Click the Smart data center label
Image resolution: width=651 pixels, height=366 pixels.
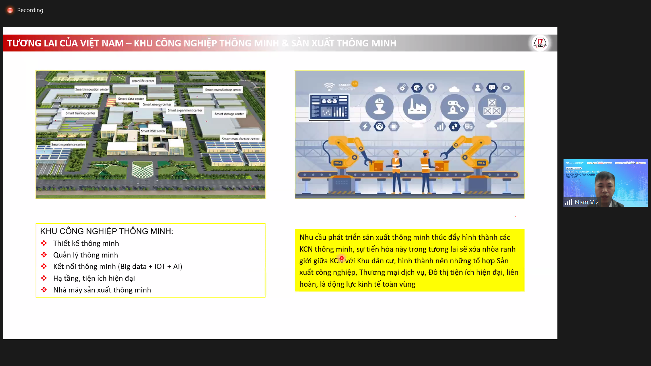tap(131, 99)
